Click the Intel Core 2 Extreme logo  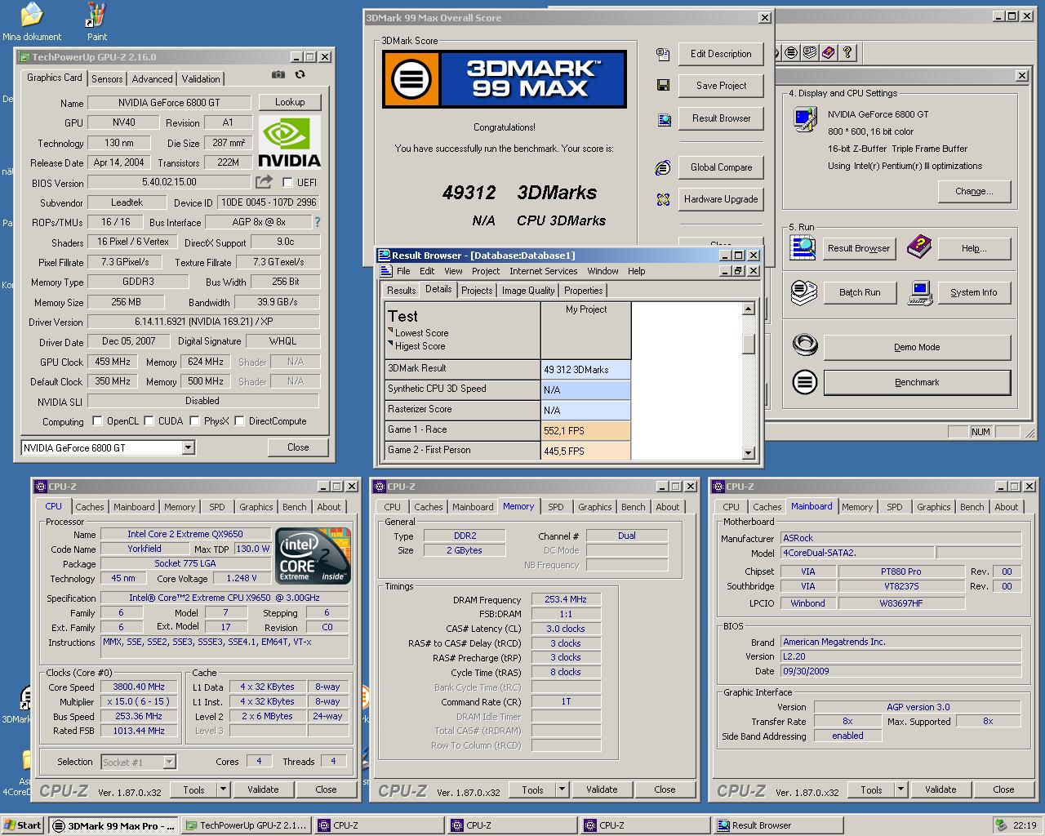313,555
